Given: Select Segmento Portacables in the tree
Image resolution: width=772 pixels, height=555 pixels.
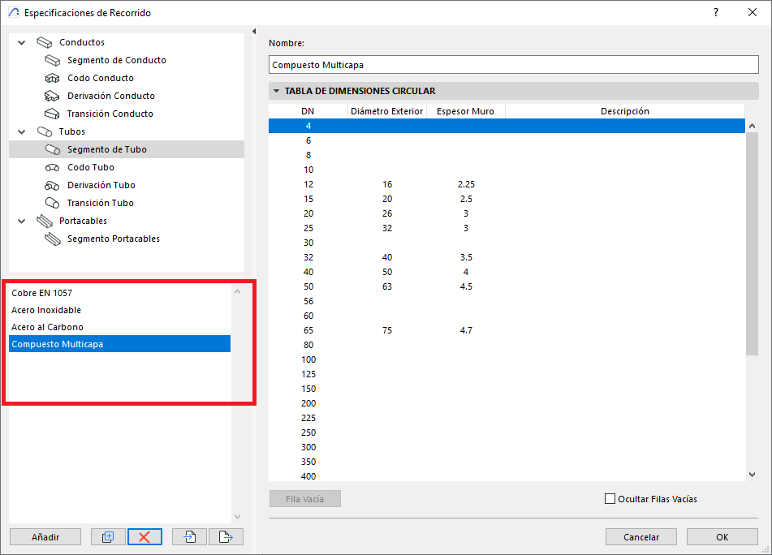Looking at the screenshot, I should (x=113, y=239).
